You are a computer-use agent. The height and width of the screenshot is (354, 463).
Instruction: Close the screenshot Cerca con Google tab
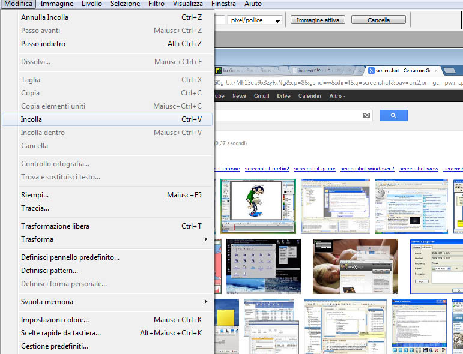click(436, 71)
